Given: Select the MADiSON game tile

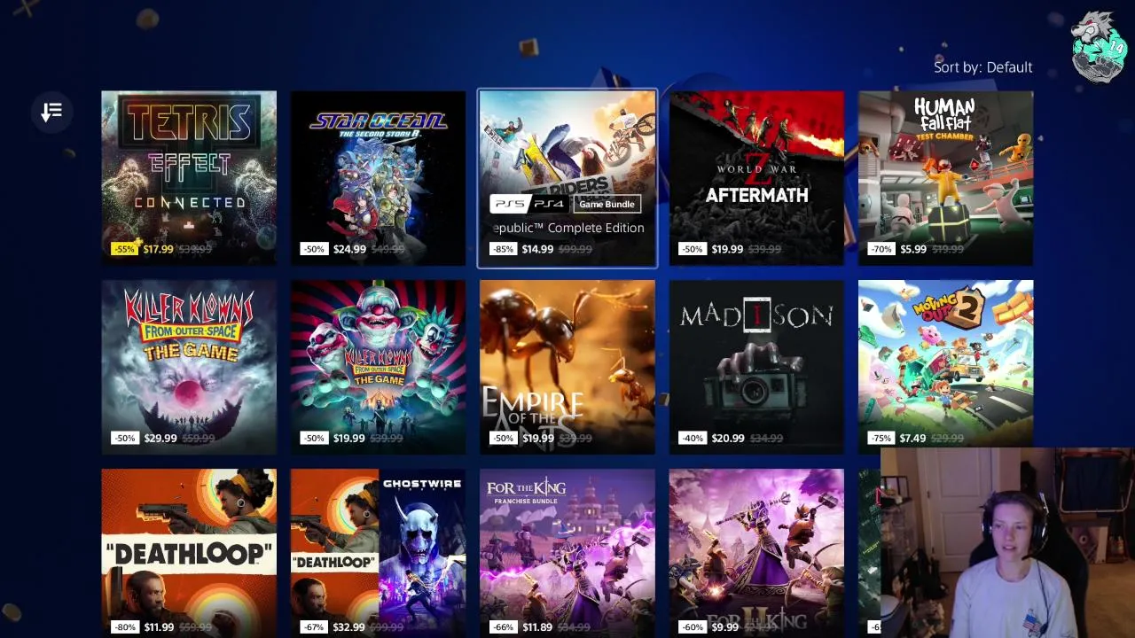Looking at the screenshot, I should 756,367.
